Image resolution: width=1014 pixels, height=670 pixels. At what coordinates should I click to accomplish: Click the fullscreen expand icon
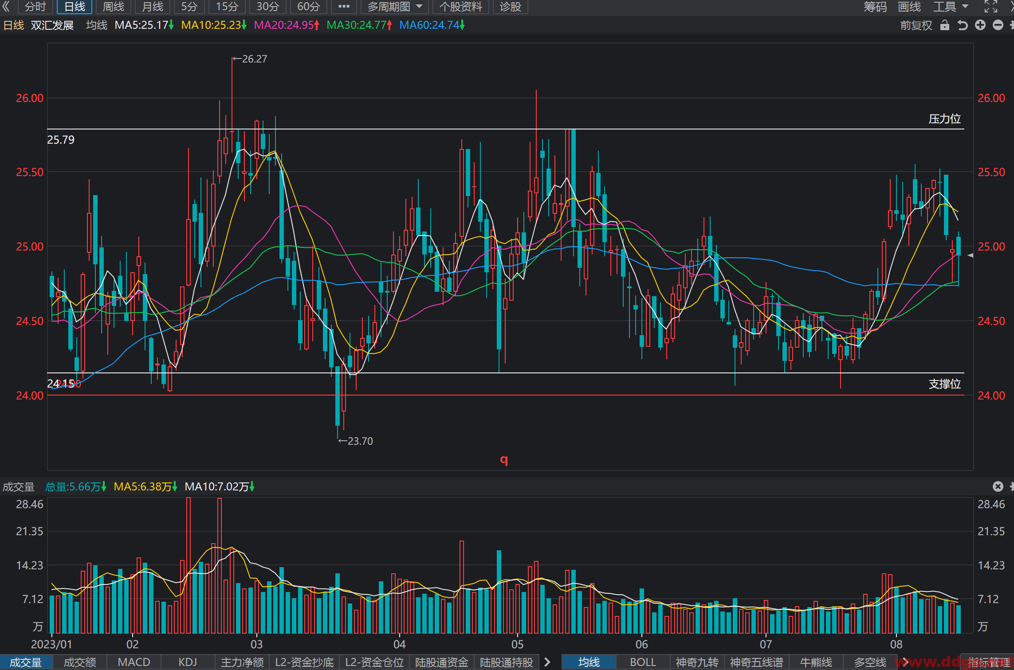tap(991, 7)
